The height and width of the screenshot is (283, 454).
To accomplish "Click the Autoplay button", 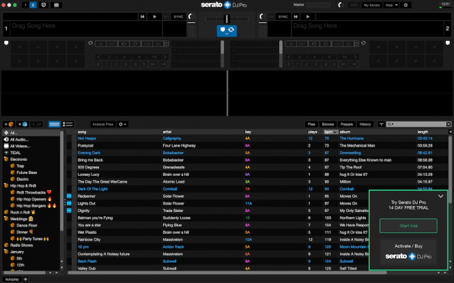I will [x=12, y=279].
